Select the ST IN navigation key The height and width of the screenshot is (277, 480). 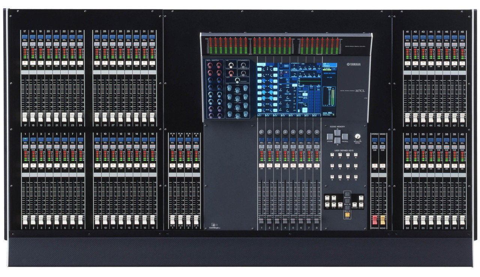[x=340, y=204]
